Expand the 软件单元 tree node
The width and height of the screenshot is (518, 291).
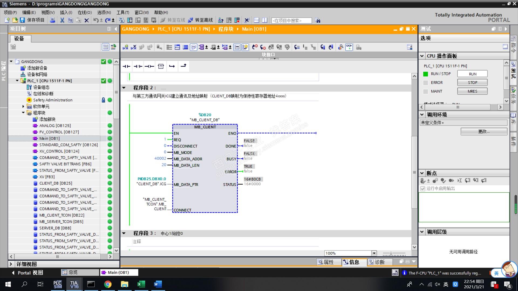point(23,106)
